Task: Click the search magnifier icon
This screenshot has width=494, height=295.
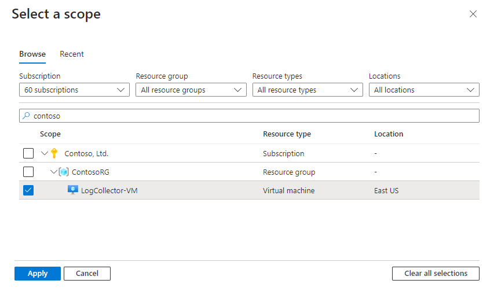Action: 26,116
